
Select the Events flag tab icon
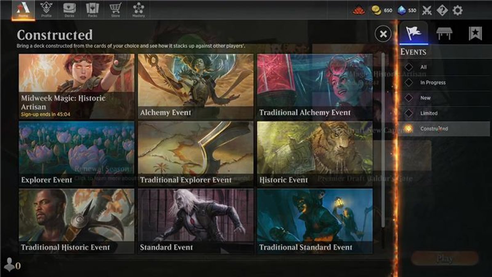[x=413, y=33]
